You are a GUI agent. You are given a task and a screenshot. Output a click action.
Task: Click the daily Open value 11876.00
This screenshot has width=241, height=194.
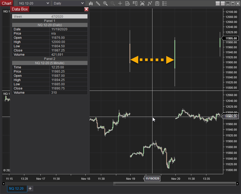[x=58, y=37]
